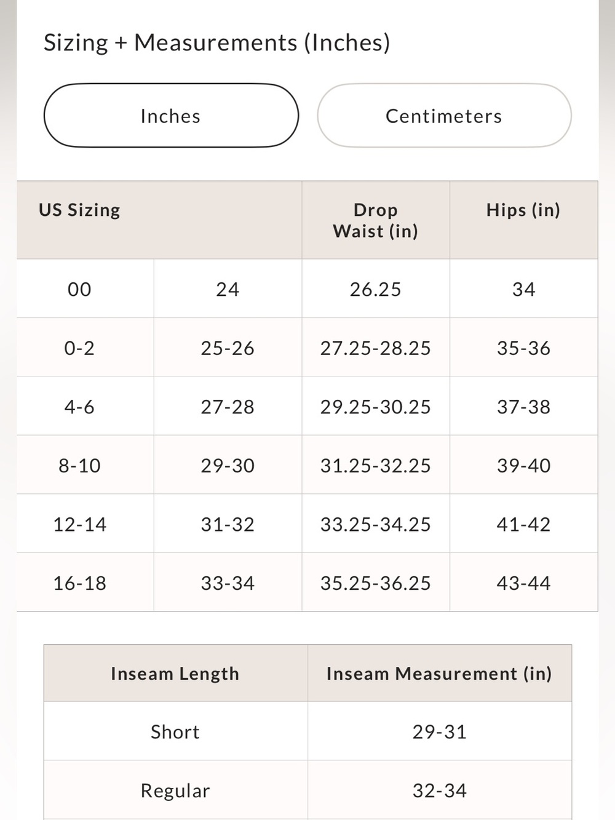Click the Short inseam row
The height and width of the screenshot is (820, 615).
[307, 731]
